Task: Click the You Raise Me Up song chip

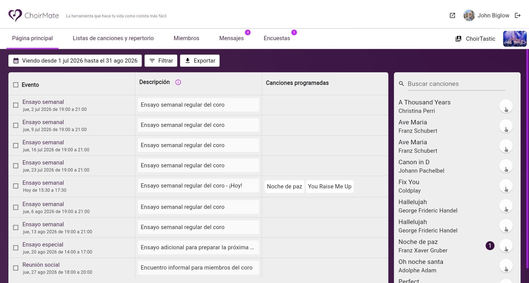Action: point(330,186)
